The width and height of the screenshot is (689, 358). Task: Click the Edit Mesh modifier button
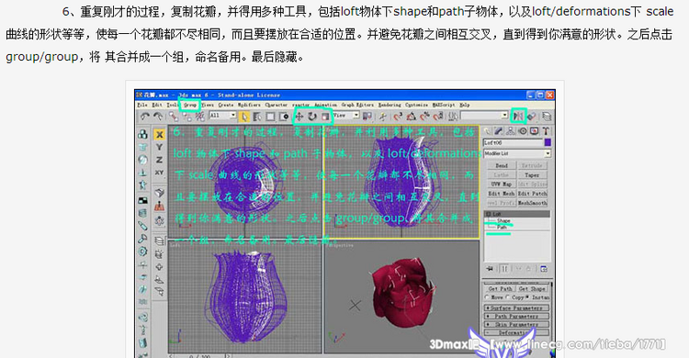click(x=502, y=194)
